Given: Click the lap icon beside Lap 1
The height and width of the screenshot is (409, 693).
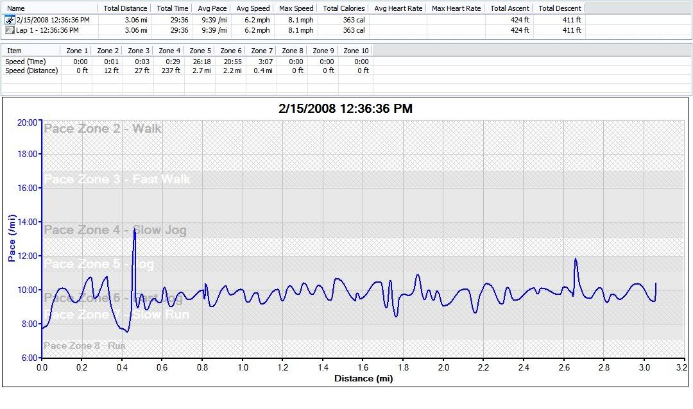Looking at the screenshot, I should pos(9,30).
